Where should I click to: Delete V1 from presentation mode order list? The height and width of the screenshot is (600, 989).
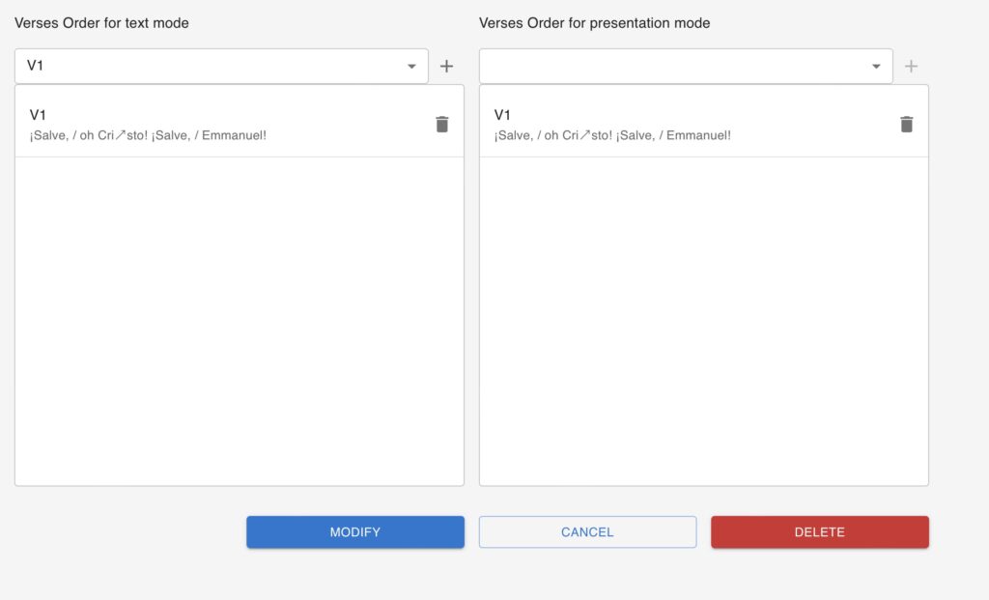pyautogui.click(x=906, y=125)
